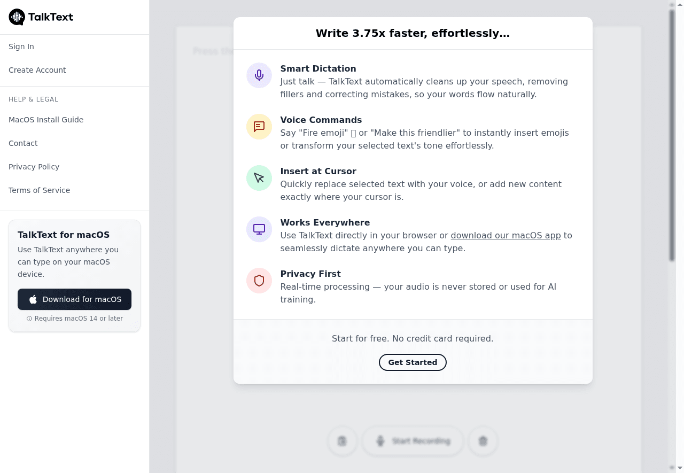Viewport: 684px width, 473px height.
Task: Open the Terms of Service
Action: point(39,190)
